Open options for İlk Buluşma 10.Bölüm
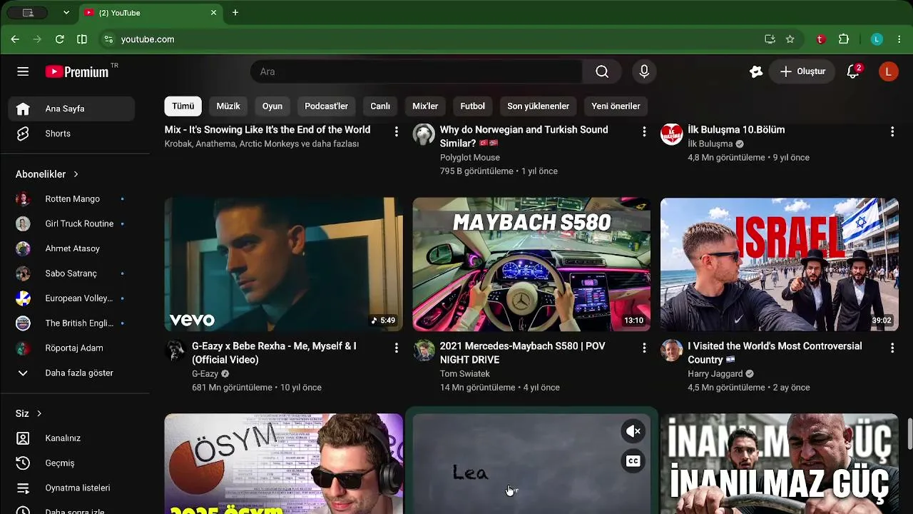The width and height of the screenshot is (913, 514). [x=892, y=131]
